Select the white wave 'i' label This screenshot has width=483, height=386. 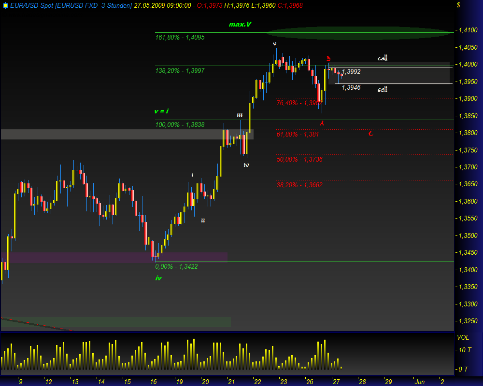point(193,175)
